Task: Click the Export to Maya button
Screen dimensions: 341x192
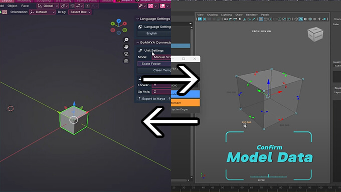Action: [x=151, y=99]
